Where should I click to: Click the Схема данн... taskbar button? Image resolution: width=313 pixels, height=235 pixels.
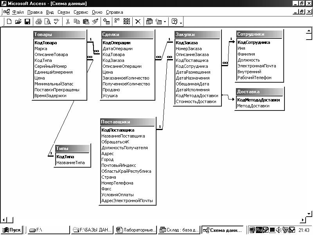click(223, 230)
